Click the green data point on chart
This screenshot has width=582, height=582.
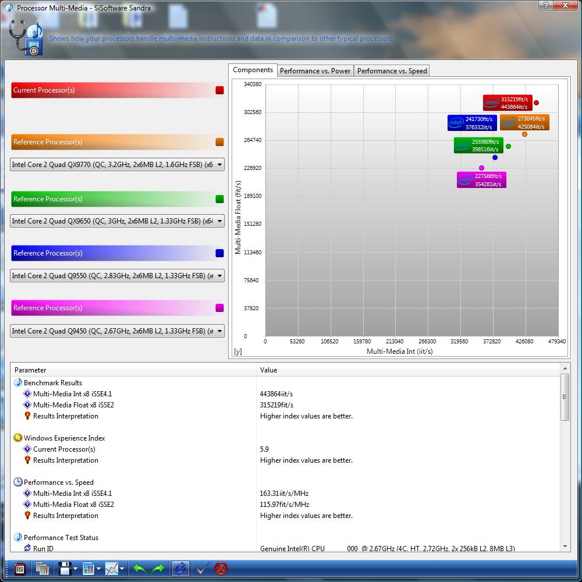[509, 147]
